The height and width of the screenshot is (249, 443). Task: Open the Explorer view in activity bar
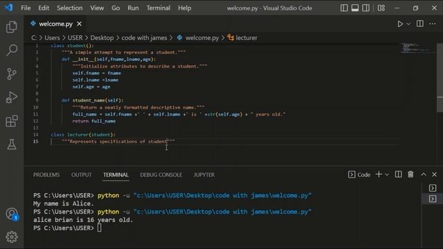[12, 27]
